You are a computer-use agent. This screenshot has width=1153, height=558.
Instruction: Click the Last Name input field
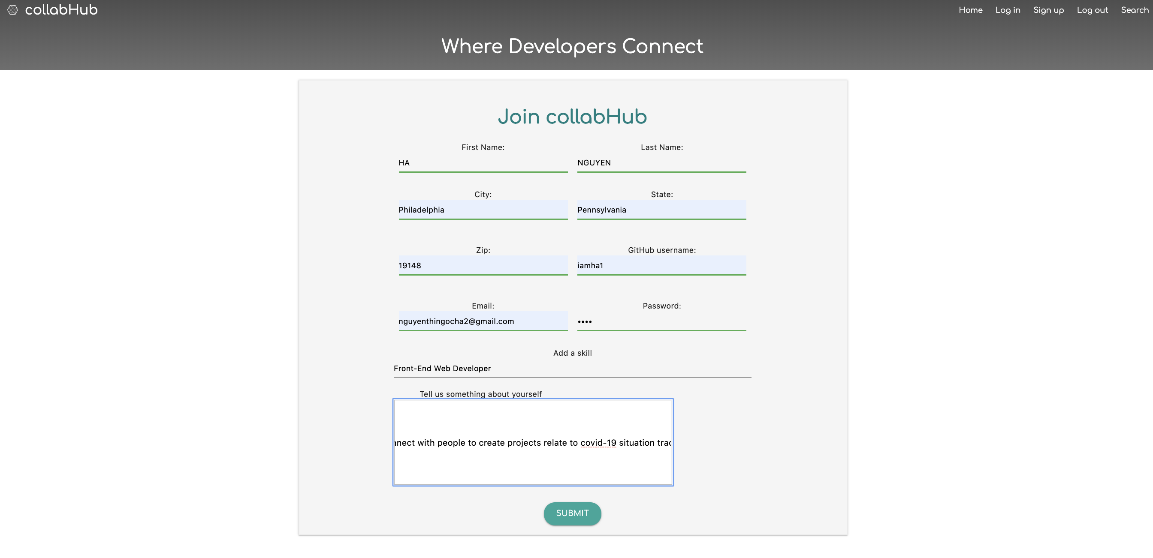pos(661,162)
